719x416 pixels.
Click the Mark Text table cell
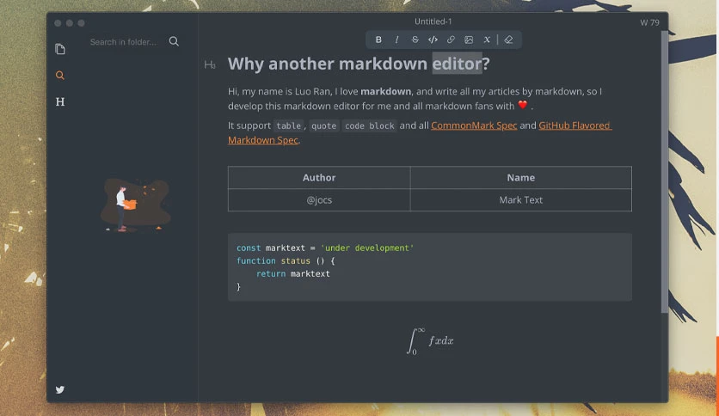521,200
